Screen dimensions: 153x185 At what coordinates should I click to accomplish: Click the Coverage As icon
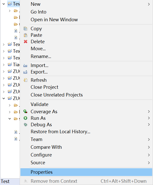(x=25, y=112)
